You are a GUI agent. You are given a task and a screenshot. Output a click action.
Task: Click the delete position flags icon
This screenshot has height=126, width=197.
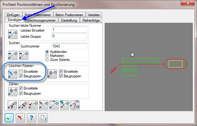coord(13,74)
